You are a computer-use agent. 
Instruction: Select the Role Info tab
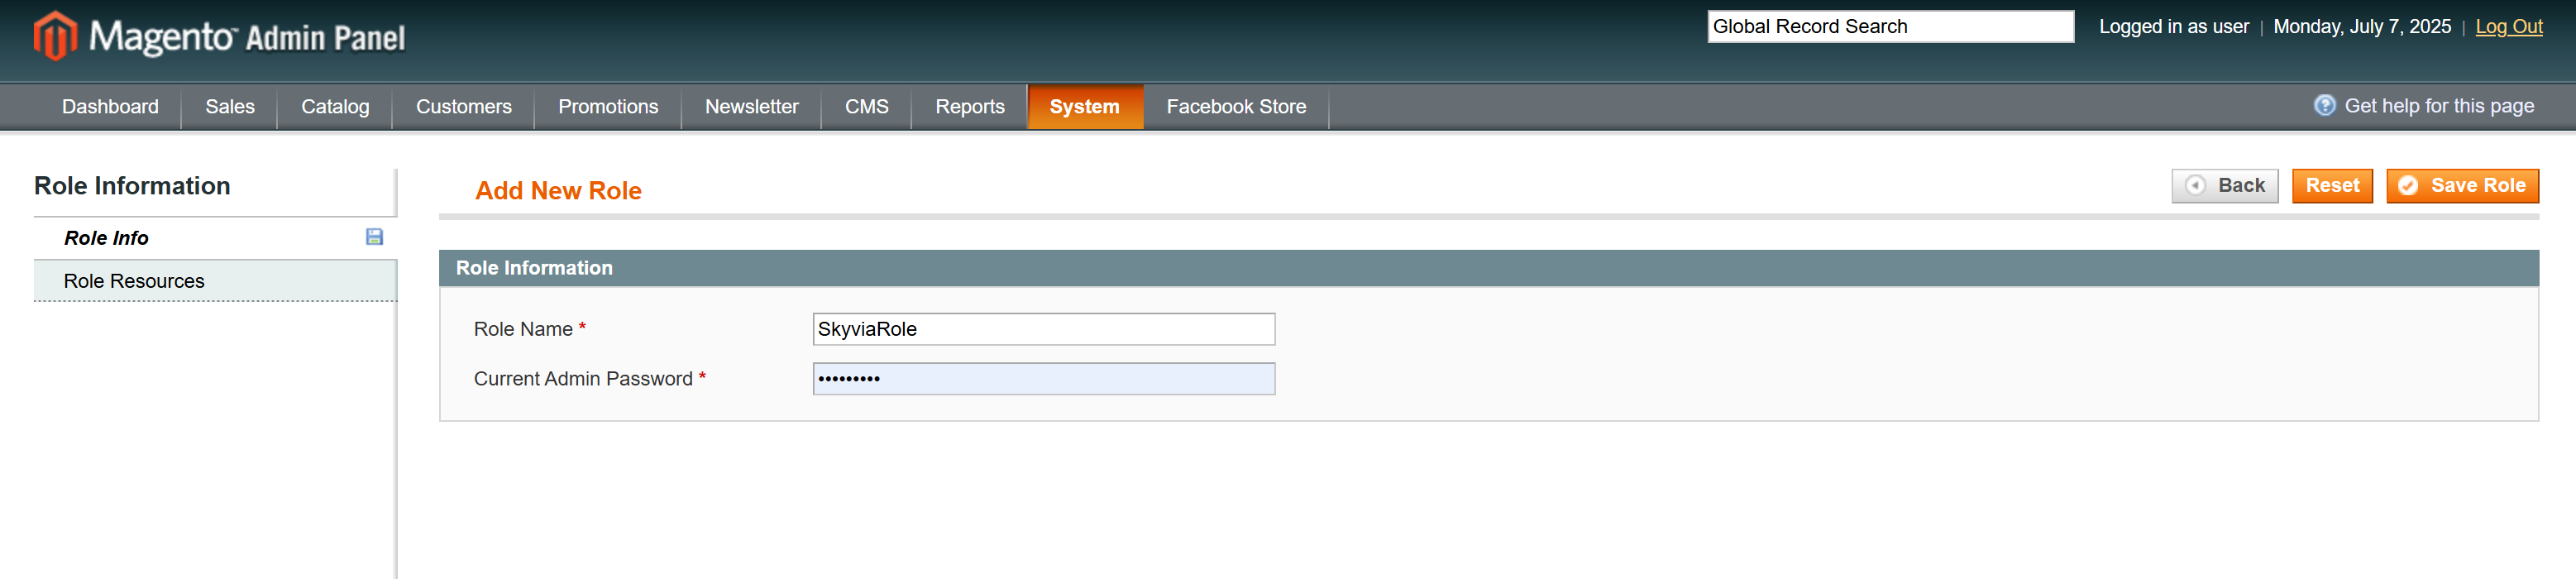click(x=215, y=238)
